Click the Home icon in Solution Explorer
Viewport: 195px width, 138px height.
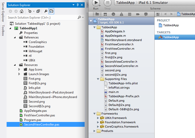[x=22, y=11]
